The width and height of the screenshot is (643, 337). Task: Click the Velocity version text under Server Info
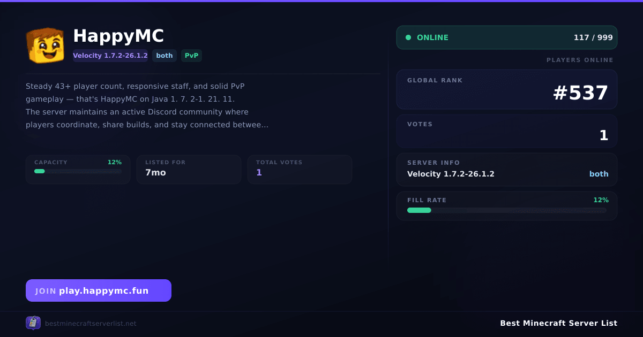tap(451, 174)
